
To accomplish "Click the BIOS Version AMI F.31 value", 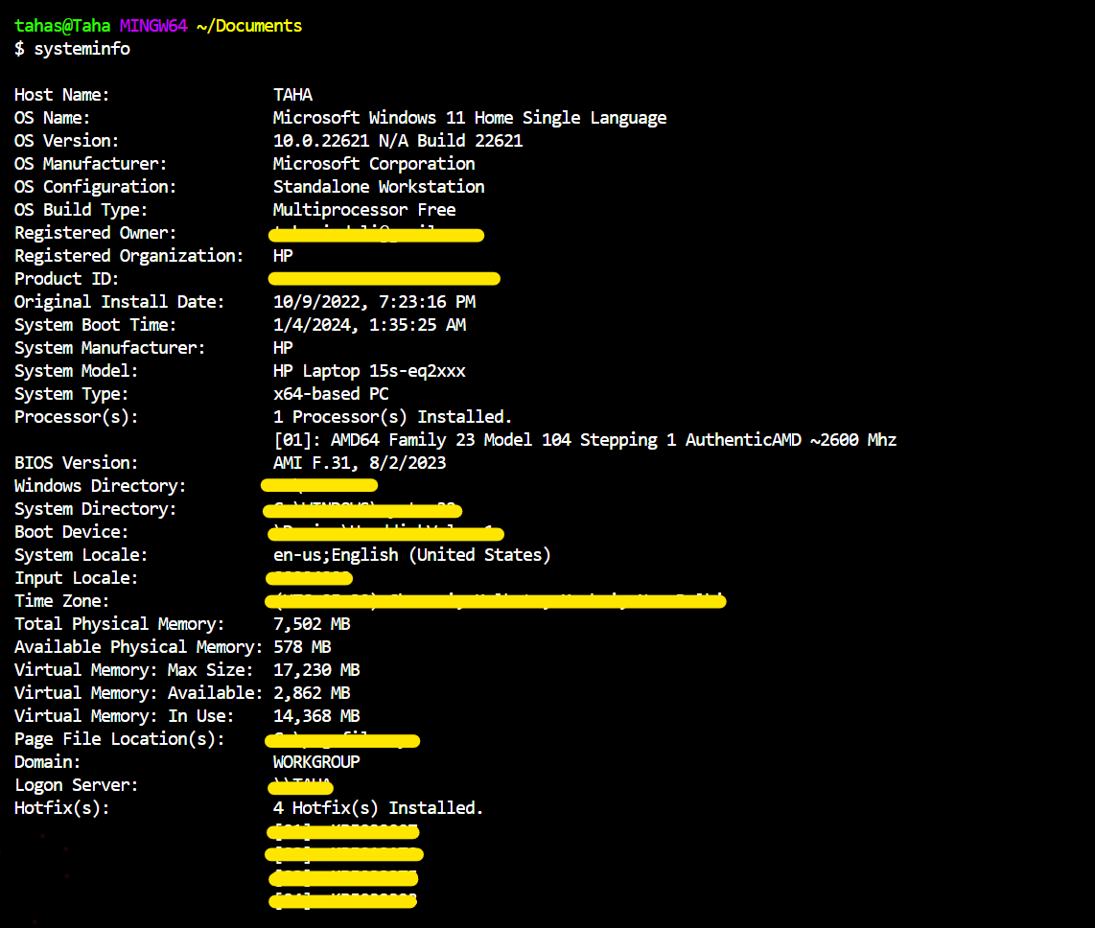I will (x=359, y=463).
